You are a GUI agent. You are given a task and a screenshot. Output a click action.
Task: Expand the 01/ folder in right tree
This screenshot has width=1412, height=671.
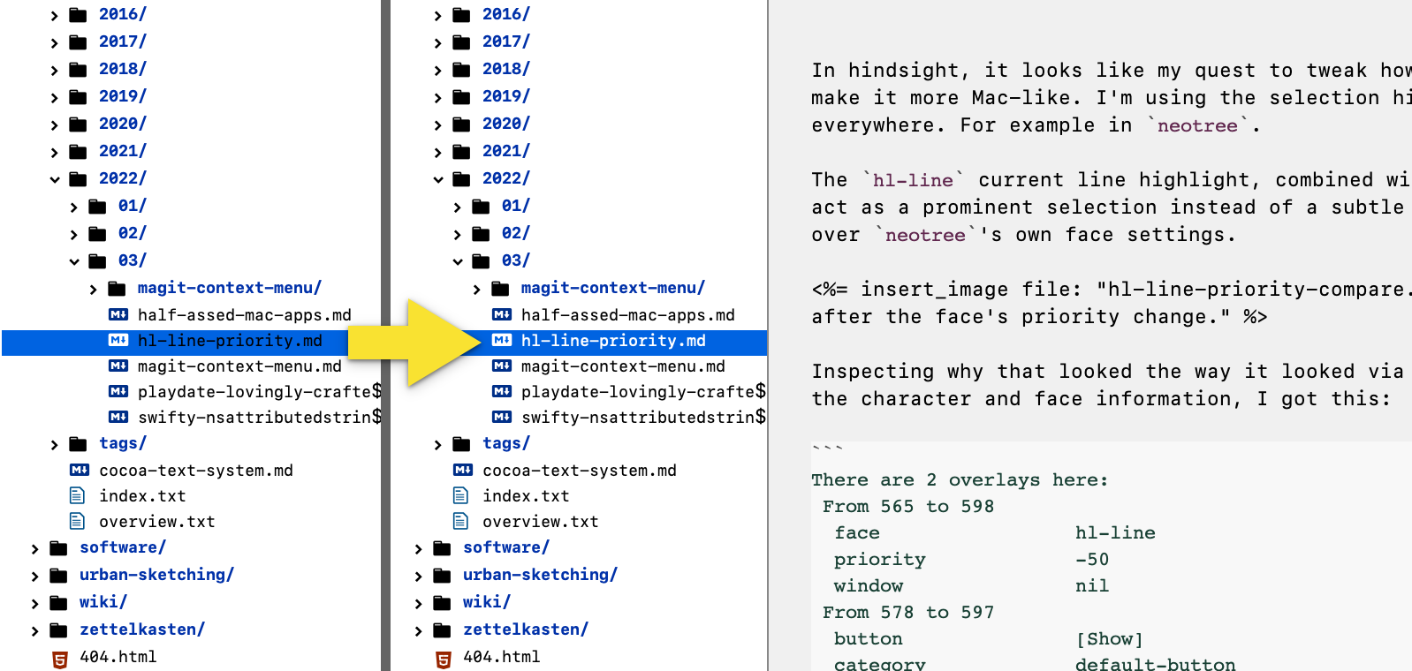[457, 207]
